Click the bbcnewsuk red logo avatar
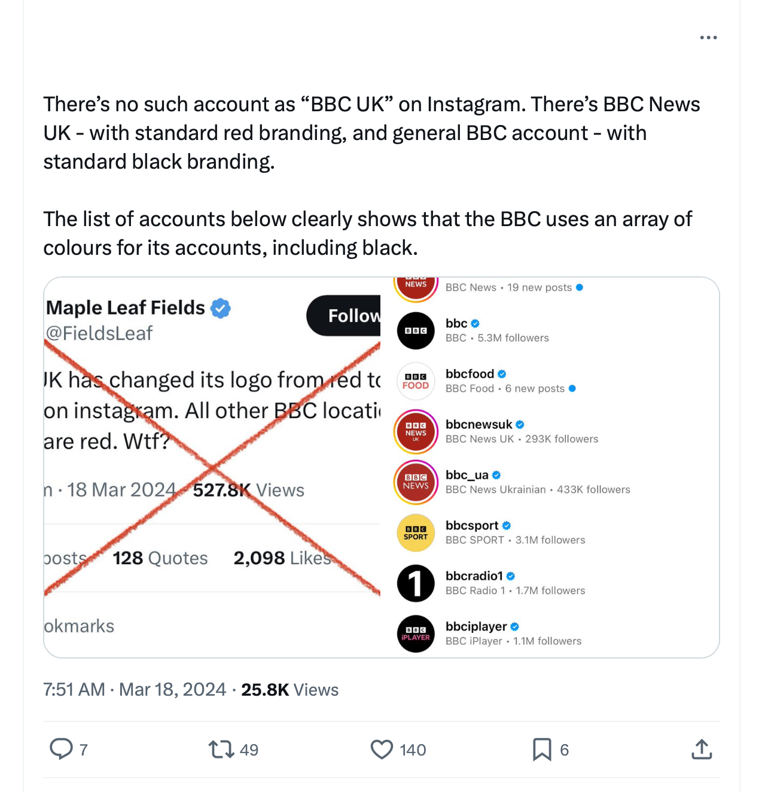Image resolution: width=762 pixels, height=792 pixels. point(416,431)
